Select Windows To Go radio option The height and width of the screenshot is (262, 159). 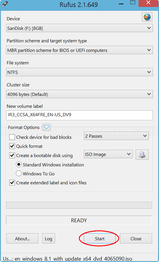19,173
